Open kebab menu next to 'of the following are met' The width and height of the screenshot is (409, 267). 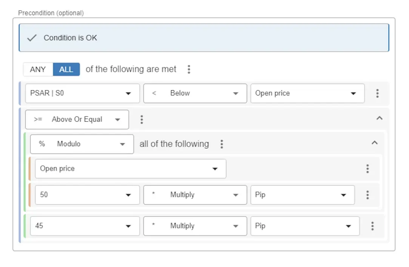tap(189, 69)
